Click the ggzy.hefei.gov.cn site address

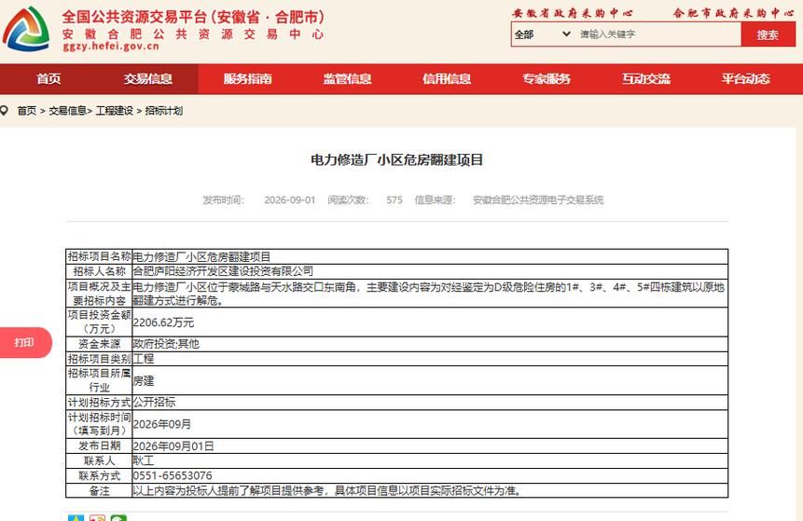[111, 47]
